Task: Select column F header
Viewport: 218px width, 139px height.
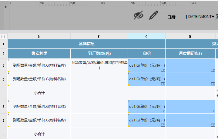Action: [99, 37]
